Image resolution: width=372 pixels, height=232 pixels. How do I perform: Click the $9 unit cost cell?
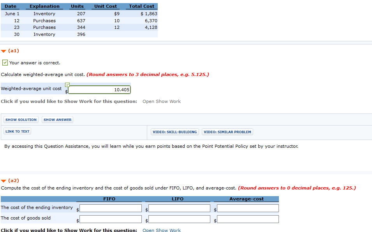117,14
